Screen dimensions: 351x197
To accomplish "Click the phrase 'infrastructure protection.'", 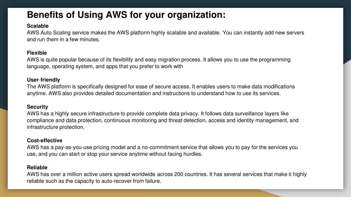I will pyautogui.click(x=56, y=127).
